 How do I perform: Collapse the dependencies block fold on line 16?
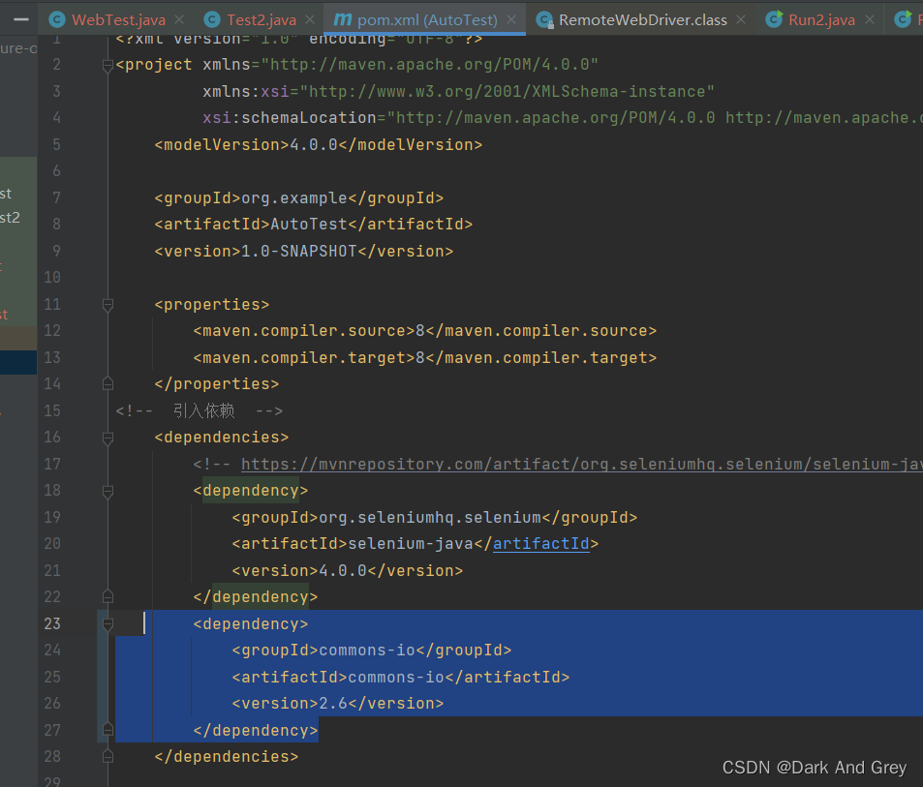point(108,438)
